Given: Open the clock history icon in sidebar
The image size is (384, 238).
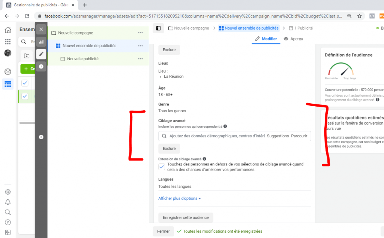Looking at the screenshot, I should [x=41, y=67].
